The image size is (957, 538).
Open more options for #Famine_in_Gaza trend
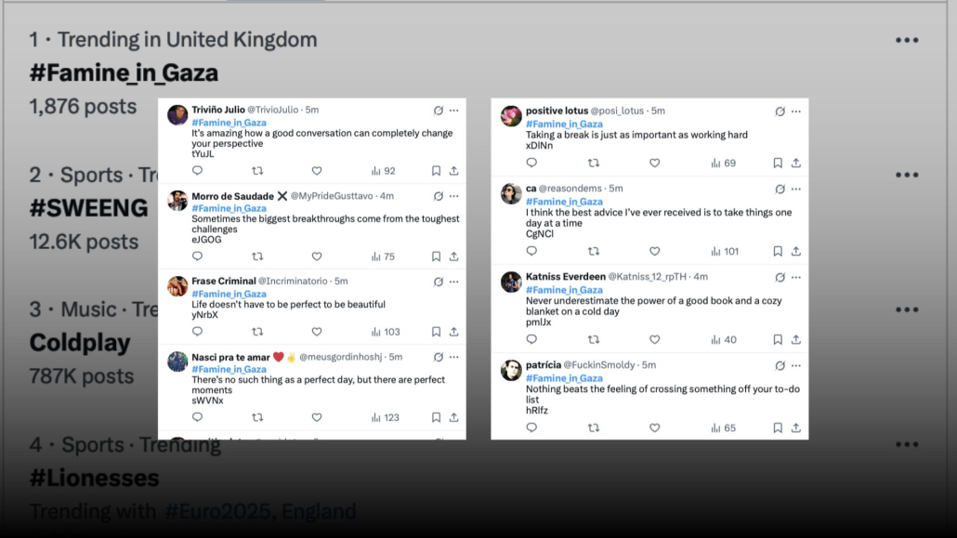point(907,40)
